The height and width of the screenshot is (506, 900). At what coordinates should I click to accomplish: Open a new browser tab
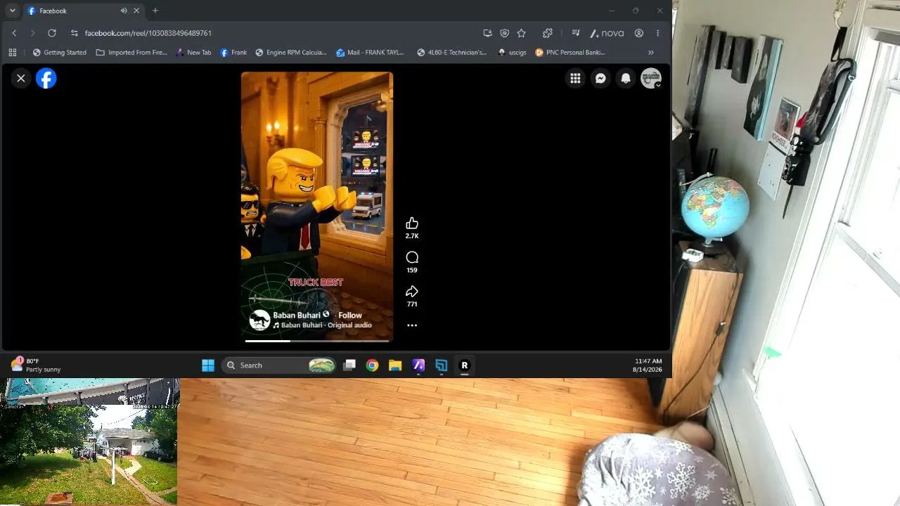coord(155,11)
